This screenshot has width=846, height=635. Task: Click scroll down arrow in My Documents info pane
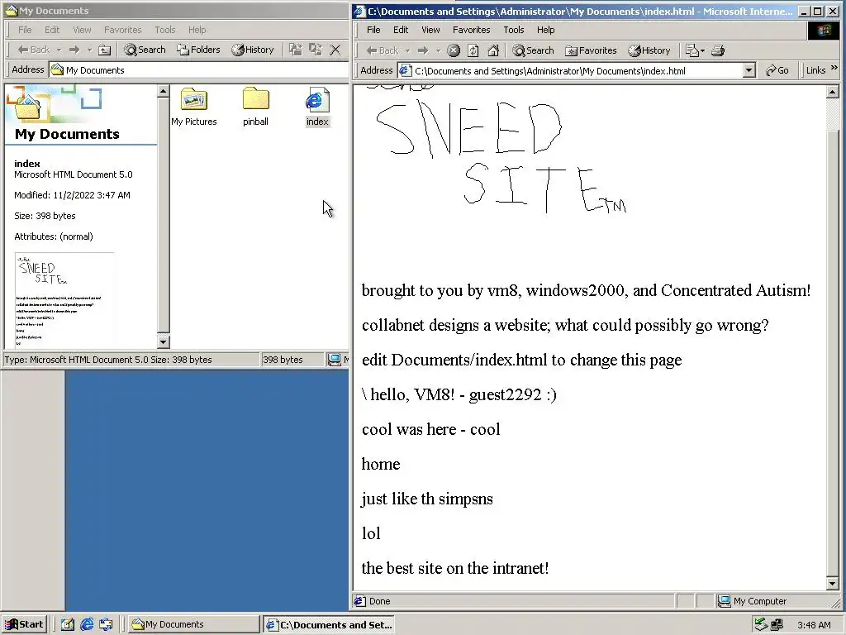pyautogui.click(x=164, y=341)
